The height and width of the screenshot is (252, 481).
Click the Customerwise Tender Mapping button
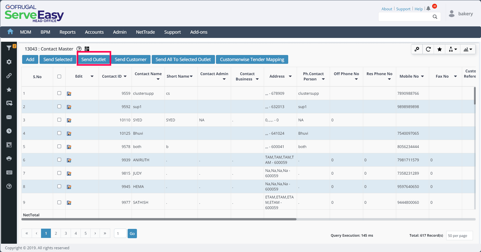click(x=252, y=60)
